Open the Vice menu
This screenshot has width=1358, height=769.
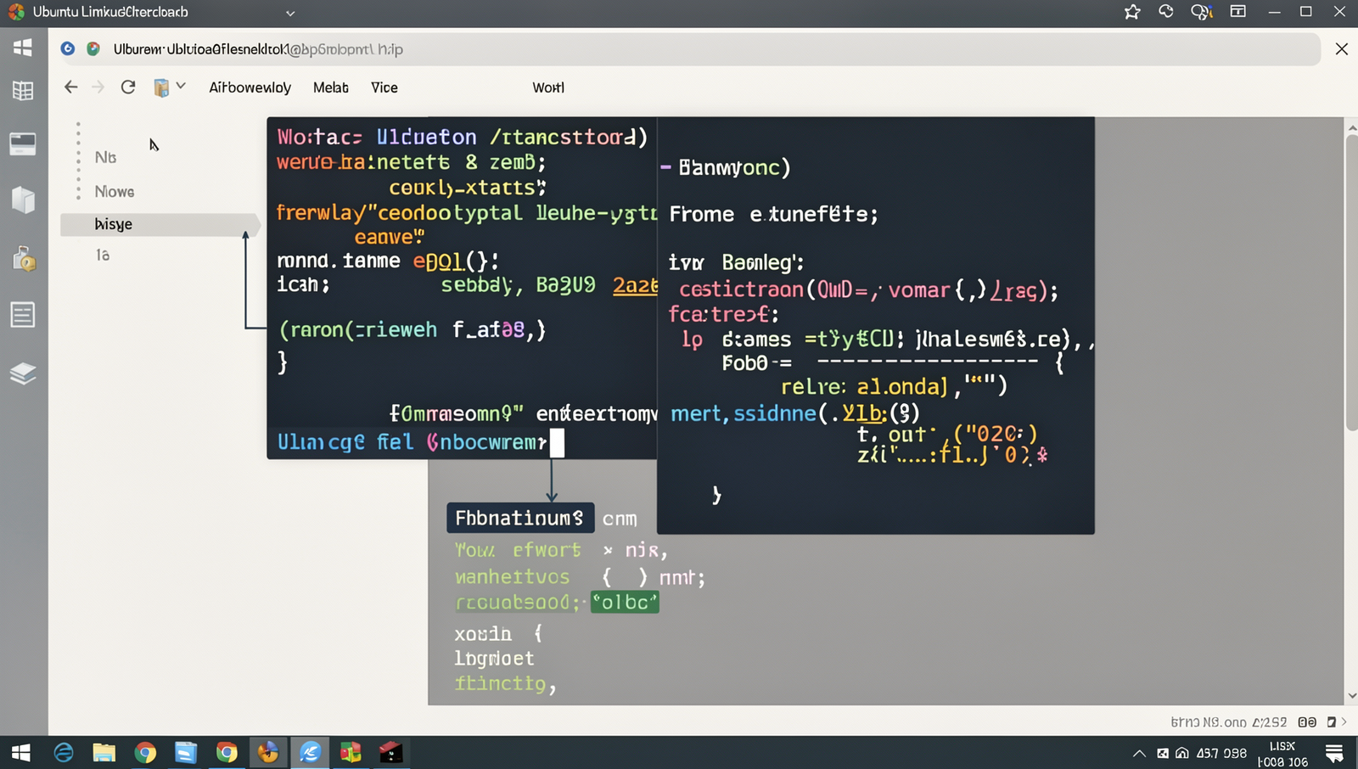[384, 87]
